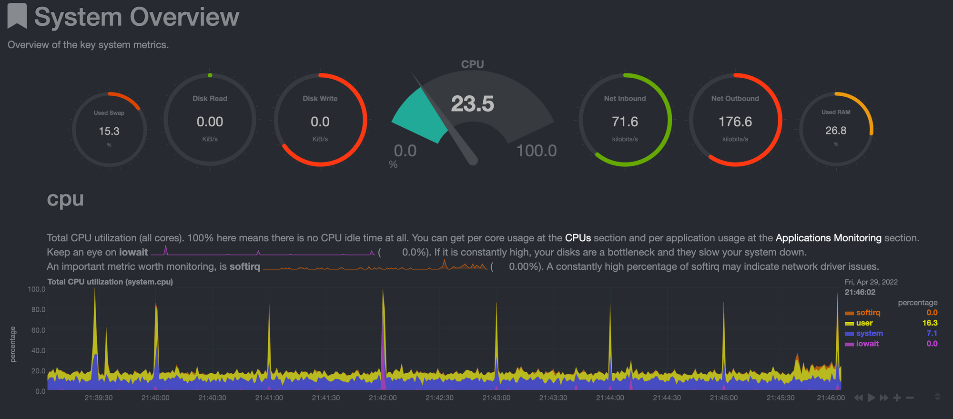
Task: Reset the CPU chart with the play icon
Action: (x=871, y=398)
